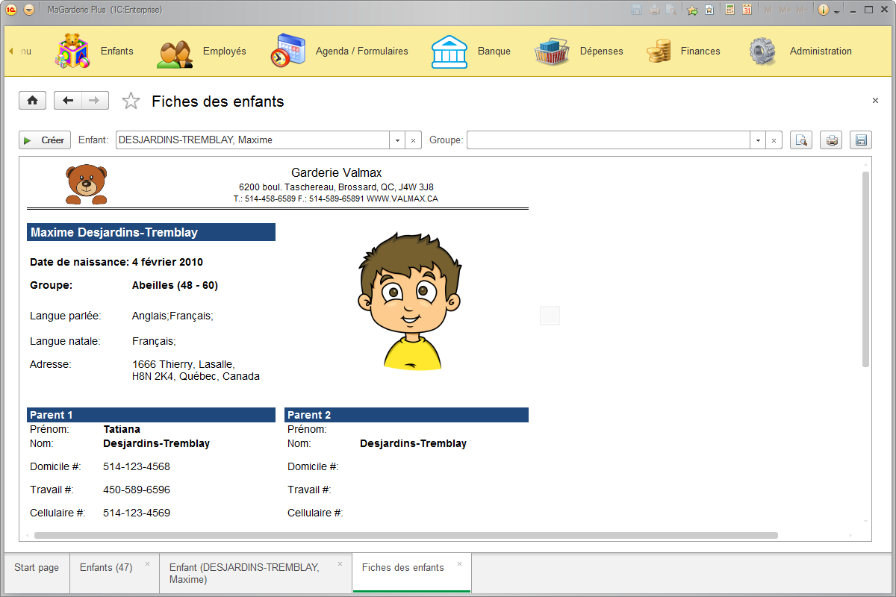The height and width of the screenshot is (597, 896).
Task: Clear the Enfant field with the × button
Action: pyautogui.click(x=413, y=140)
